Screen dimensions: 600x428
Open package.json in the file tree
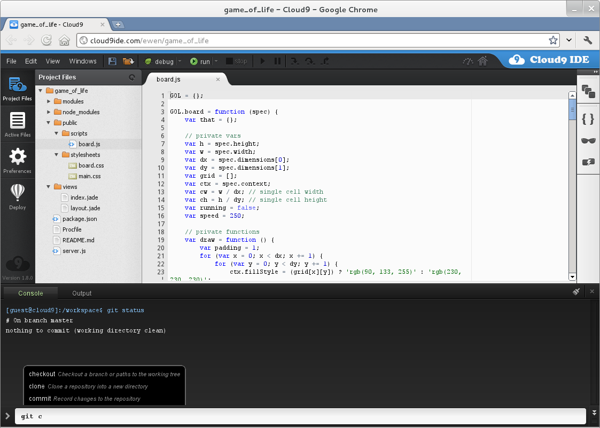tap(80, 219)
